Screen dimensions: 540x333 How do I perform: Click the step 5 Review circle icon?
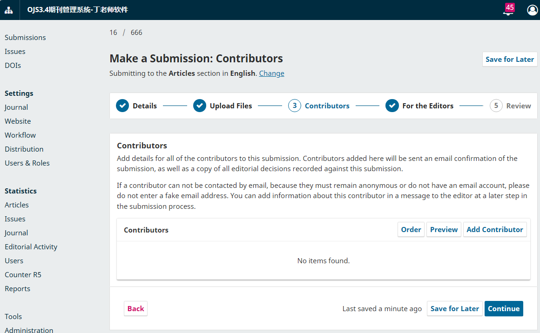click(x=496, y=106)
